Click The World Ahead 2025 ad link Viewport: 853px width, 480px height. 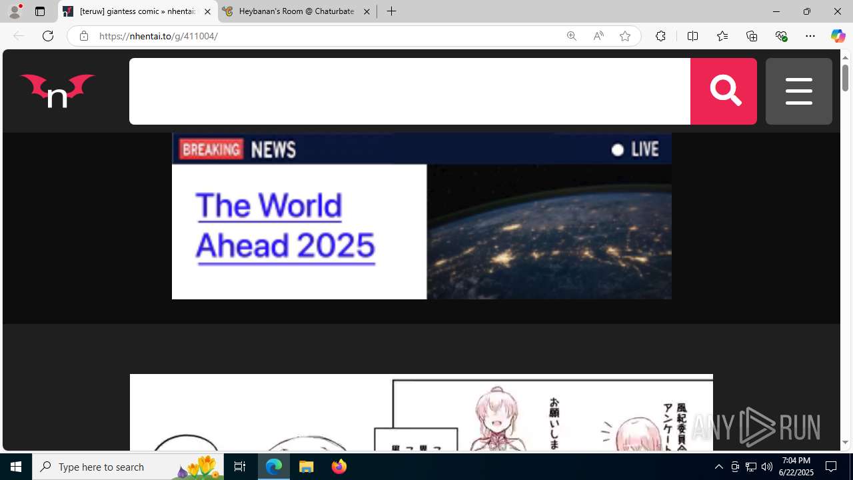point(285,226)
